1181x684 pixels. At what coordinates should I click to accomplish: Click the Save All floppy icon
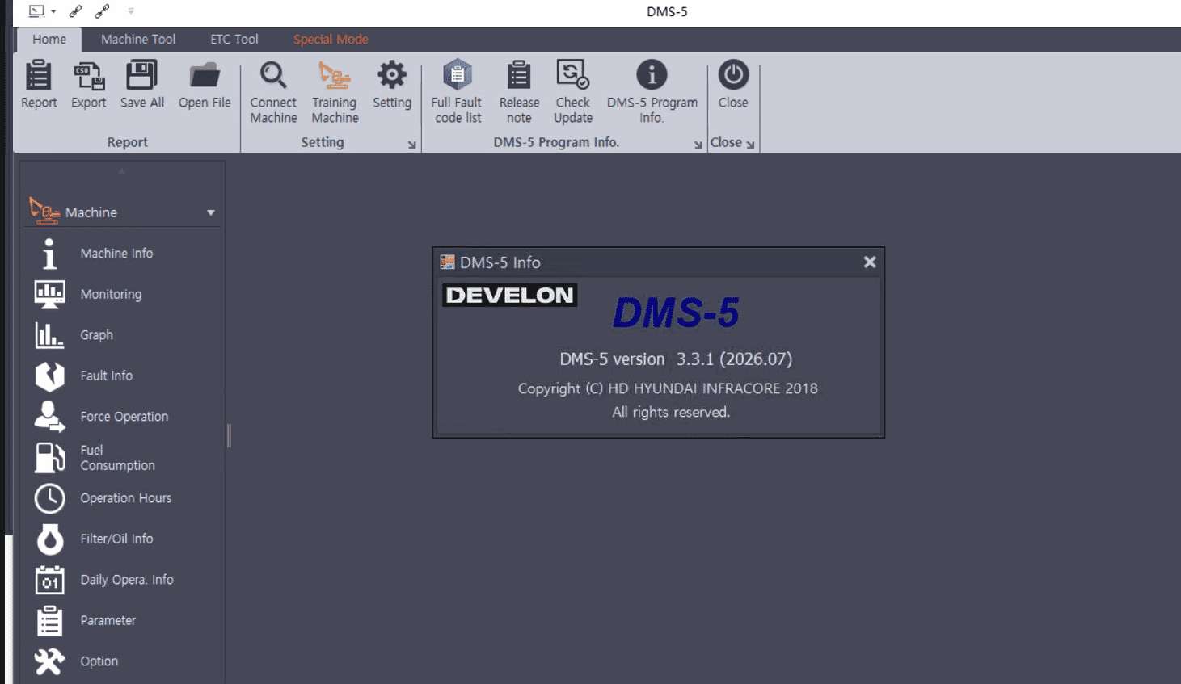(x=141, y=75)
